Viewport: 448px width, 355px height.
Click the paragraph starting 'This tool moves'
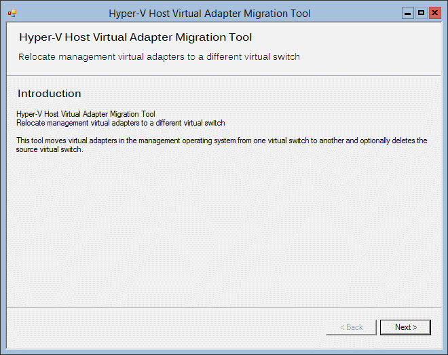[x=221, y=145]
